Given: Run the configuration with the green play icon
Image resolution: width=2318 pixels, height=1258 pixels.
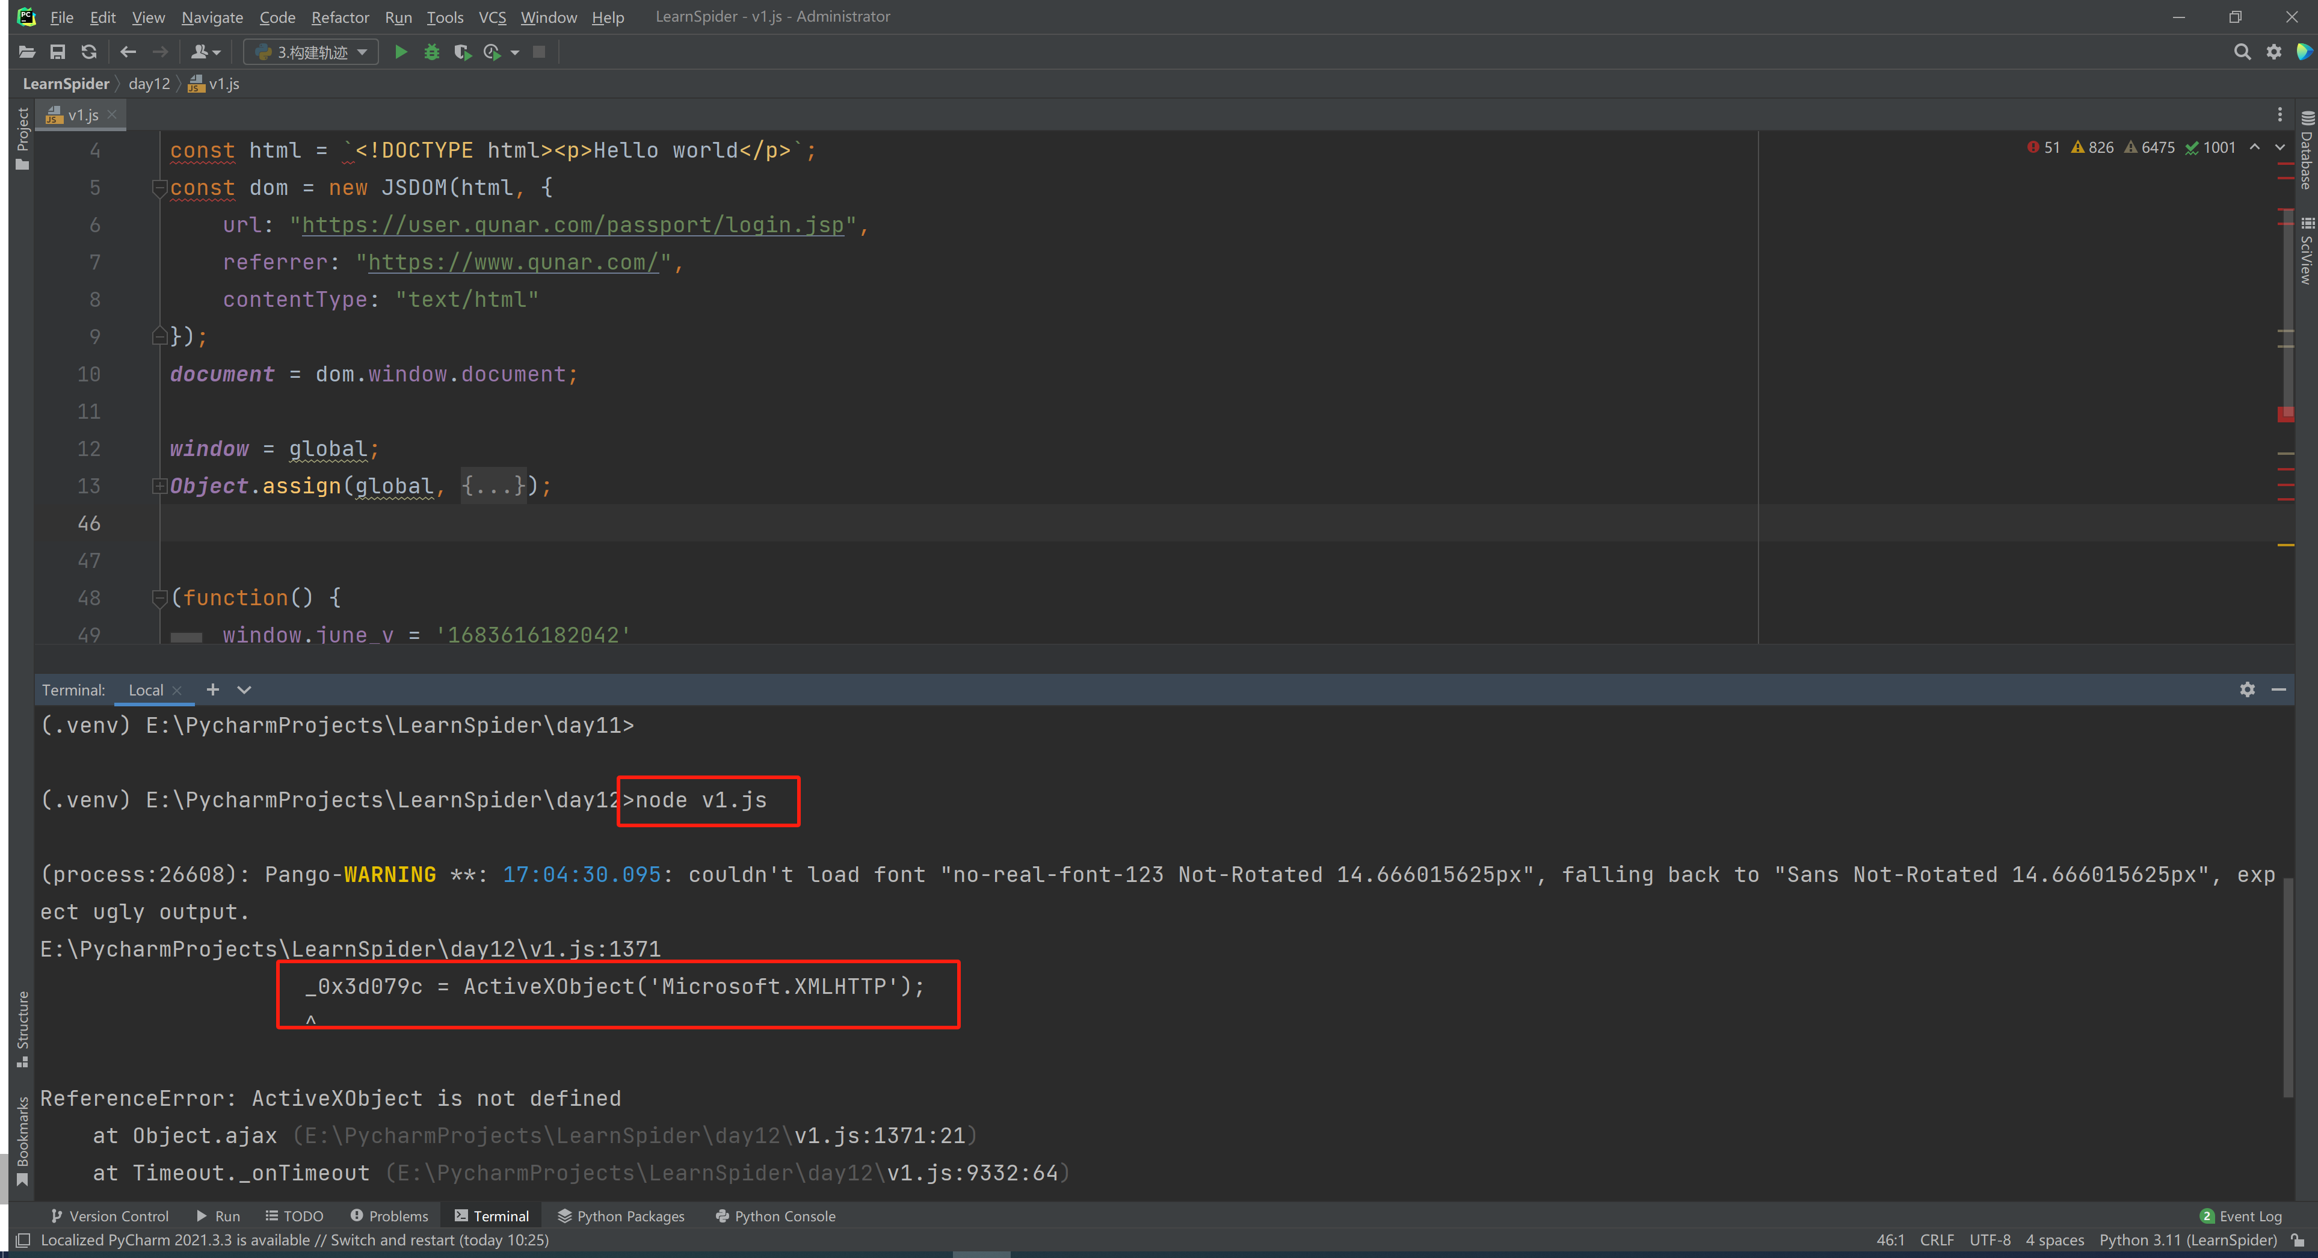Looking at the screenshot, I should coord(401,52).
